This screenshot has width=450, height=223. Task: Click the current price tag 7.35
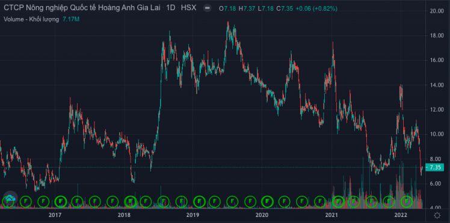[x=435, y=167]
